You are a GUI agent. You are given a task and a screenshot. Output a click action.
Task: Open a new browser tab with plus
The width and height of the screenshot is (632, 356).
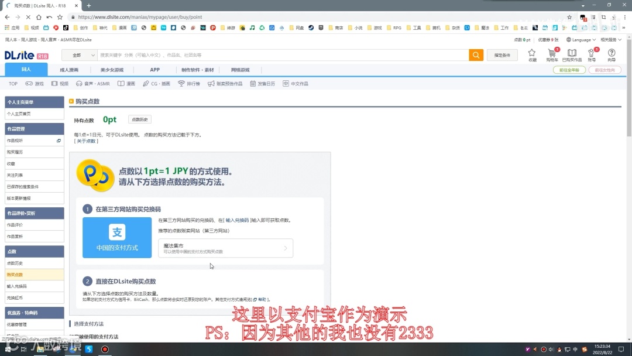point(89,6)
